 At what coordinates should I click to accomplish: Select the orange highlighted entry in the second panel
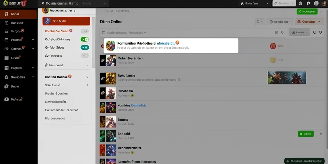click(66, 21)
